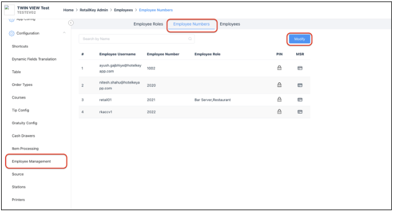Open Item Processing menu item
This screenshot has width=394, height=212.
coord(25,148)
